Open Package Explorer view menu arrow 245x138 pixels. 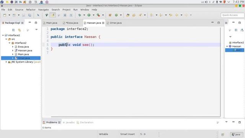tap(36, 30)
